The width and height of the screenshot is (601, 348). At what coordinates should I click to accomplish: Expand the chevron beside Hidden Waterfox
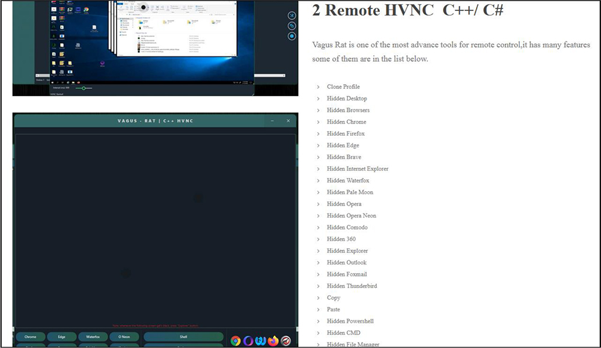pyautogui.click(x=318, y=180)
